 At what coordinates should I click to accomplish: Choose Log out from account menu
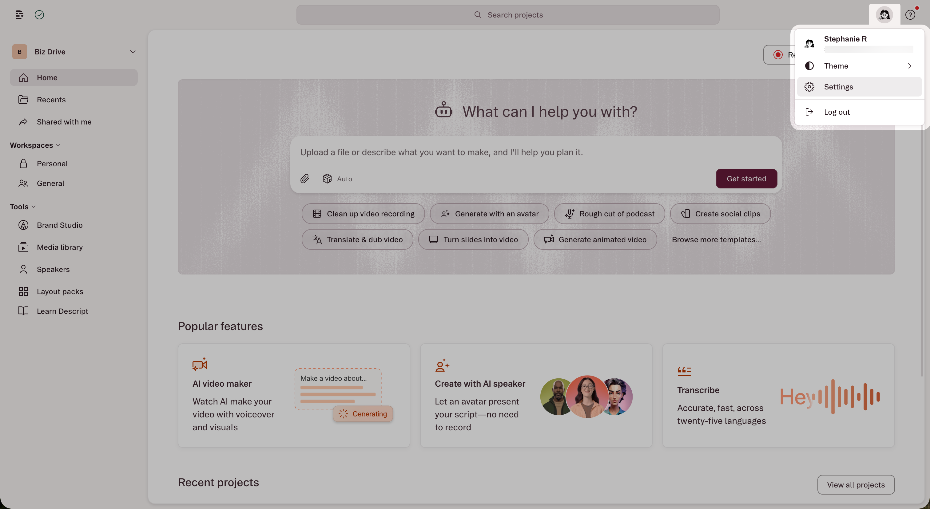point(837,112)
